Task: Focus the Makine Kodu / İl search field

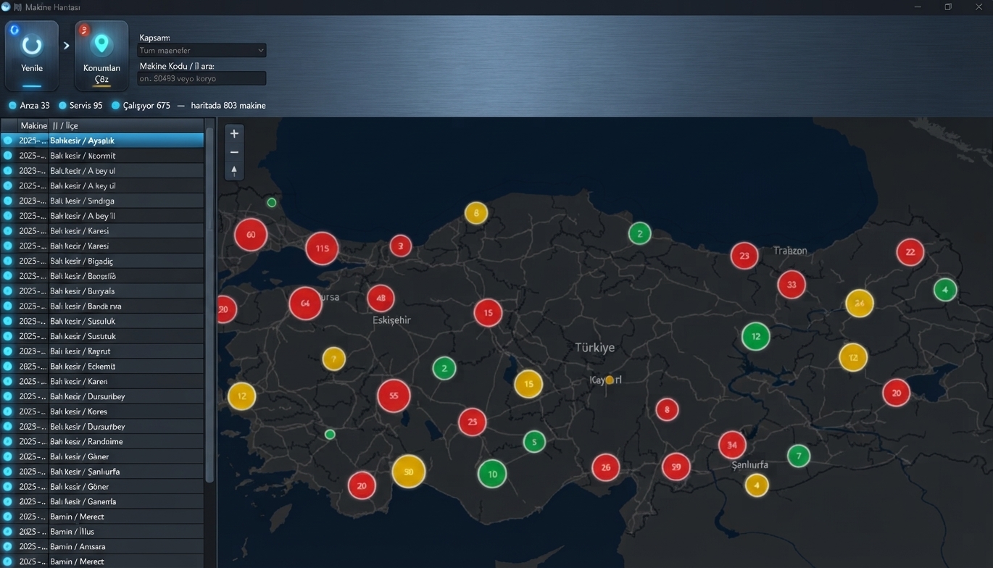Action: [x=201, y=78]
